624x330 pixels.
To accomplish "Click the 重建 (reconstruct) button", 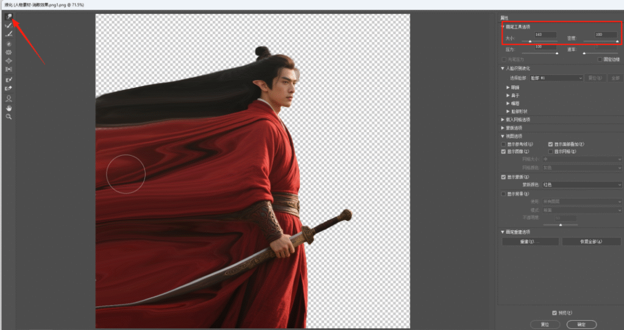I will click(x=530, y=242).
